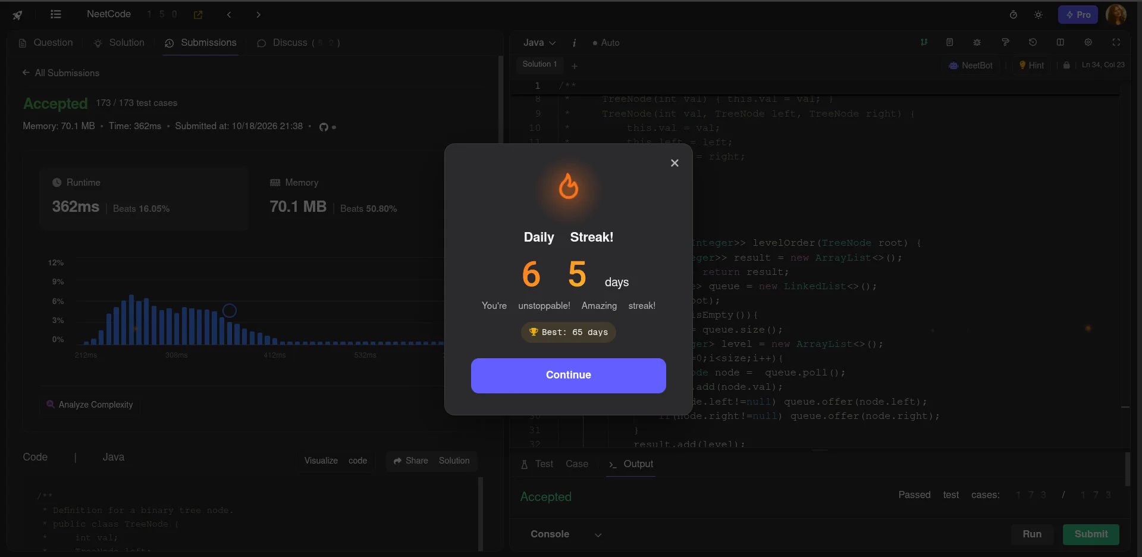Click the Hint lightbulb button
1142x557 pixels.
1031,65
